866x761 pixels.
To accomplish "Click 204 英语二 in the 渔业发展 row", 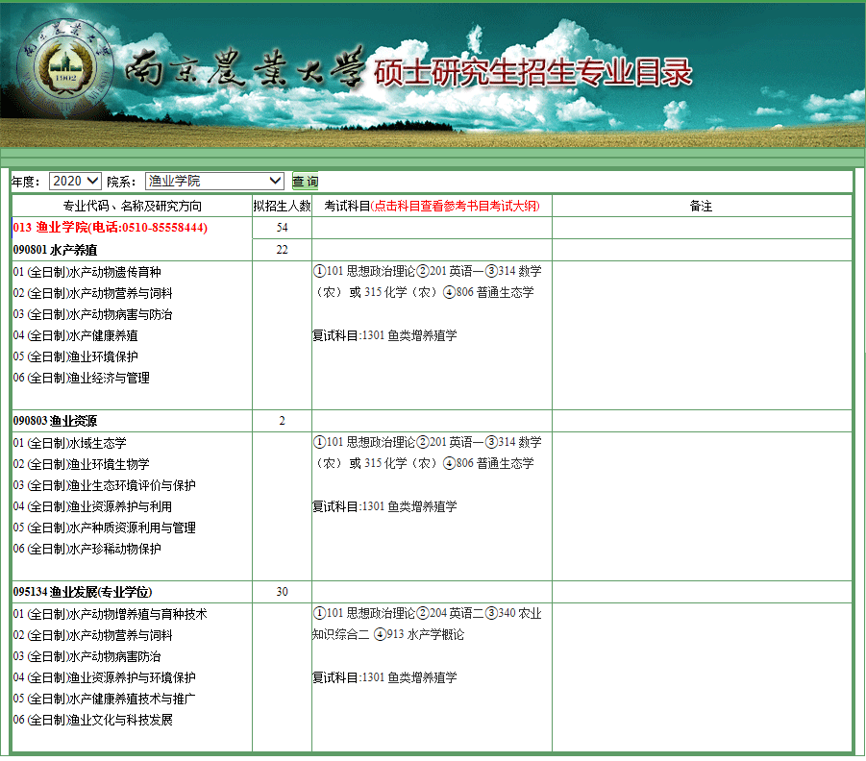I will [456, 614].
